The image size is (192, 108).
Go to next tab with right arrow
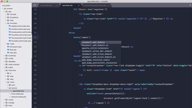35,5
